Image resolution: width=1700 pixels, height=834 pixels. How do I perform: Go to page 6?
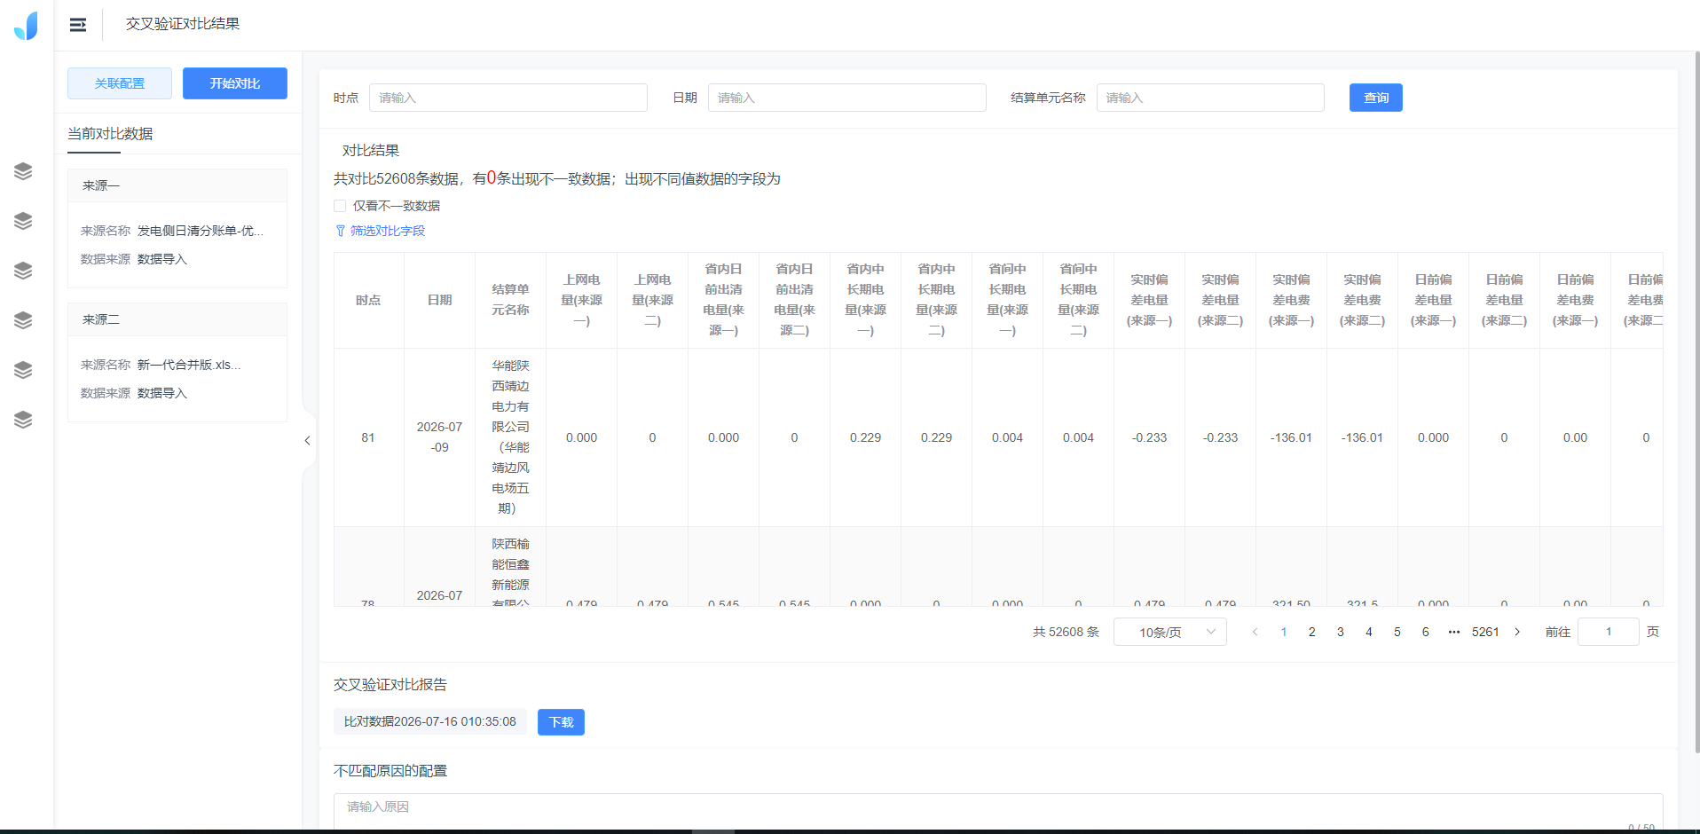(1425, 632)
